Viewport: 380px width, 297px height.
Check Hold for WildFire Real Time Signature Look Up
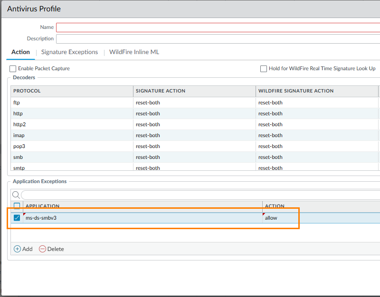click(264, 69)
